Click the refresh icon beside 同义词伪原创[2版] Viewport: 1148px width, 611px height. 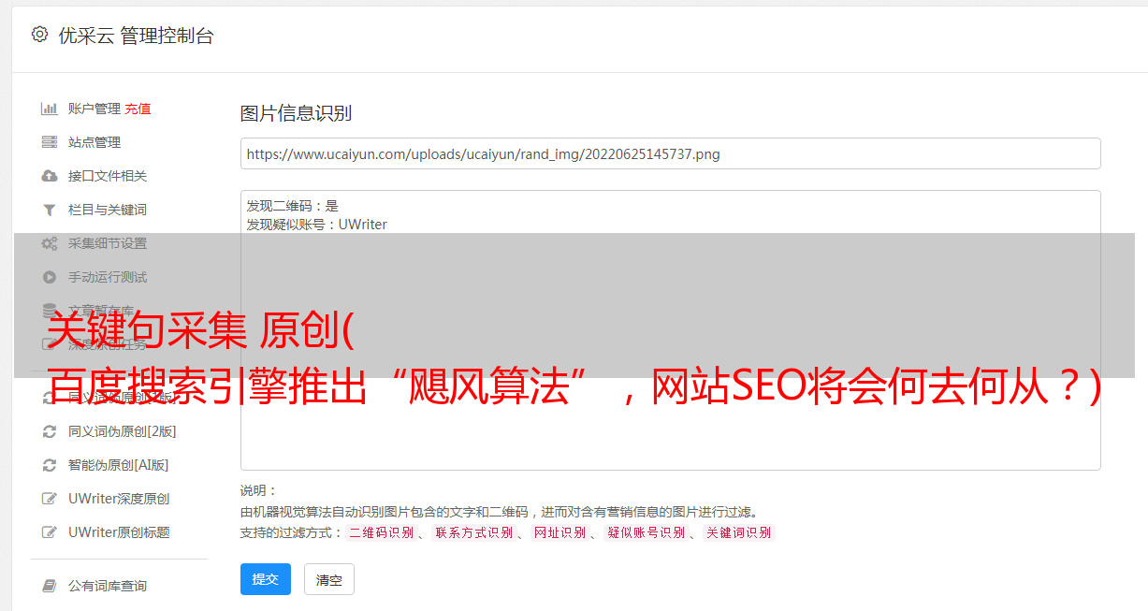point(50,431)
